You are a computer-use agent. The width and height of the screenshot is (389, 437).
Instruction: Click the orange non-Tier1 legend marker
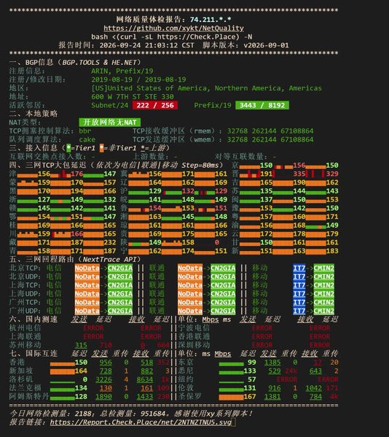tap(101, 148)
